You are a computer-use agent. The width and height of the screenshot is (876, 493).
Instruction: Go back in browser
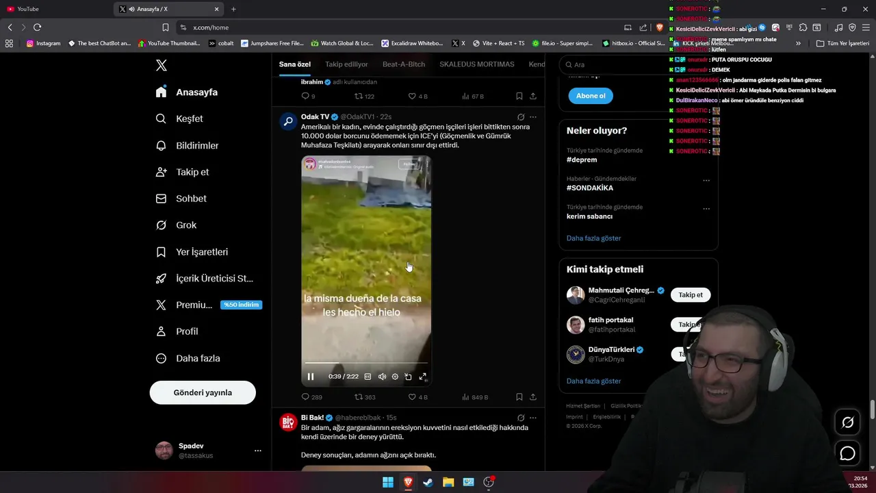pyautogui.click(x=10, y=27)
